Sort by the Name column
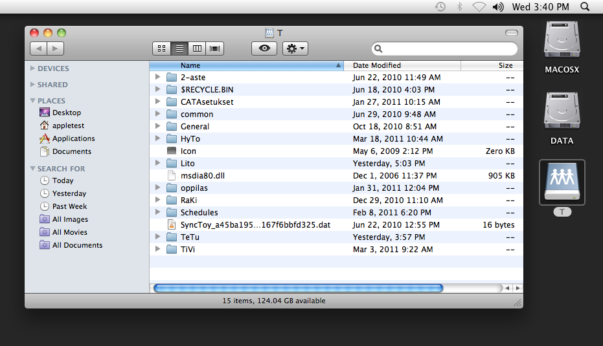The height and width of the screenshot is (346, 603). 246,65
